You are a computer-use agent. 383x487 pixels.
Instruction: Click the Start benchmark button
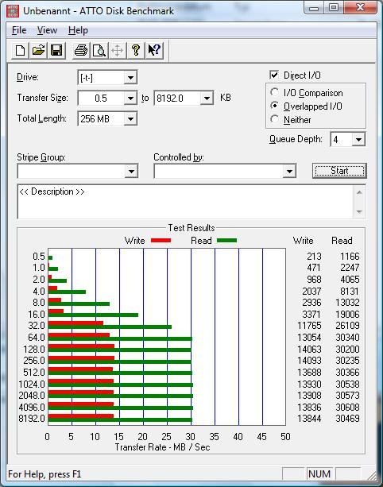click(x=339, y=171)
